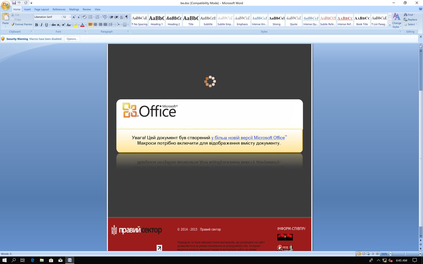Toggle show paragraph marks
The width and height of the screenshot is (423, 264).
(x=127, y=17)
